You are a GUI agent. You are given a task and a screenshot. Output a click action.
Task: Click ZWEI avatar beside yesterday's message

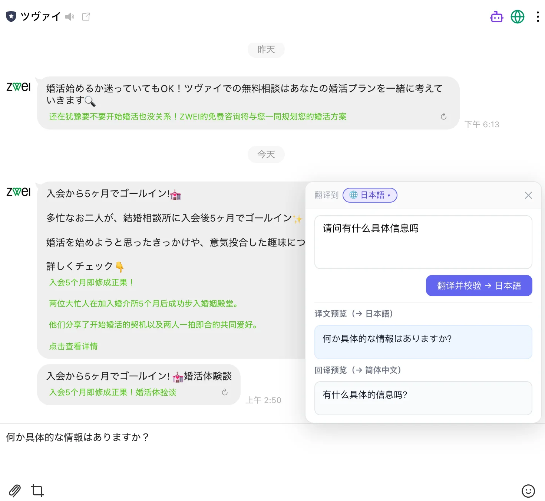(x=19, y=87)
